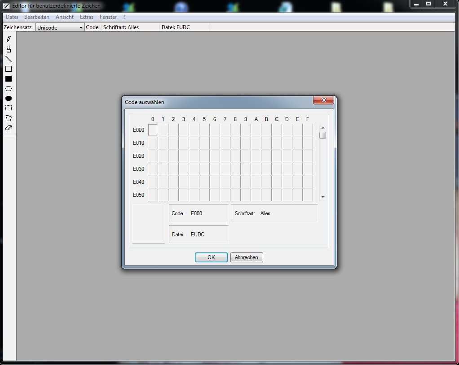Open the Bearbeiten menu
The height and width of the screenshot is (365, 459).
pos(37,17)
